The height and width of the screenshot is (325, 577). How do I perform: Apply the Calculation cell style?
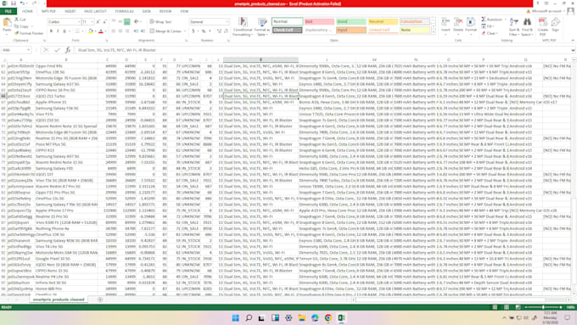coord(414,22)
